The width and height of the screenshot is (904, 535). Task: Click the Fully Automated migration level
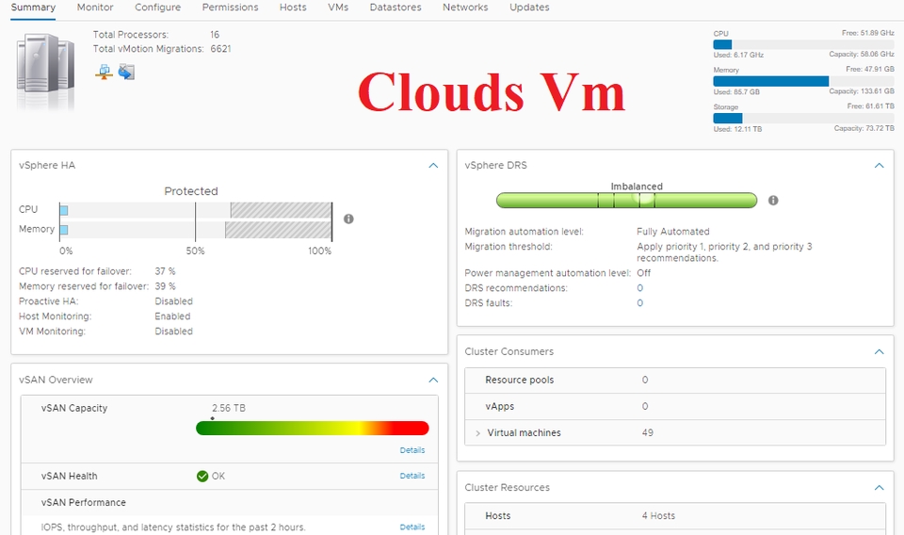tap(672, 232)
